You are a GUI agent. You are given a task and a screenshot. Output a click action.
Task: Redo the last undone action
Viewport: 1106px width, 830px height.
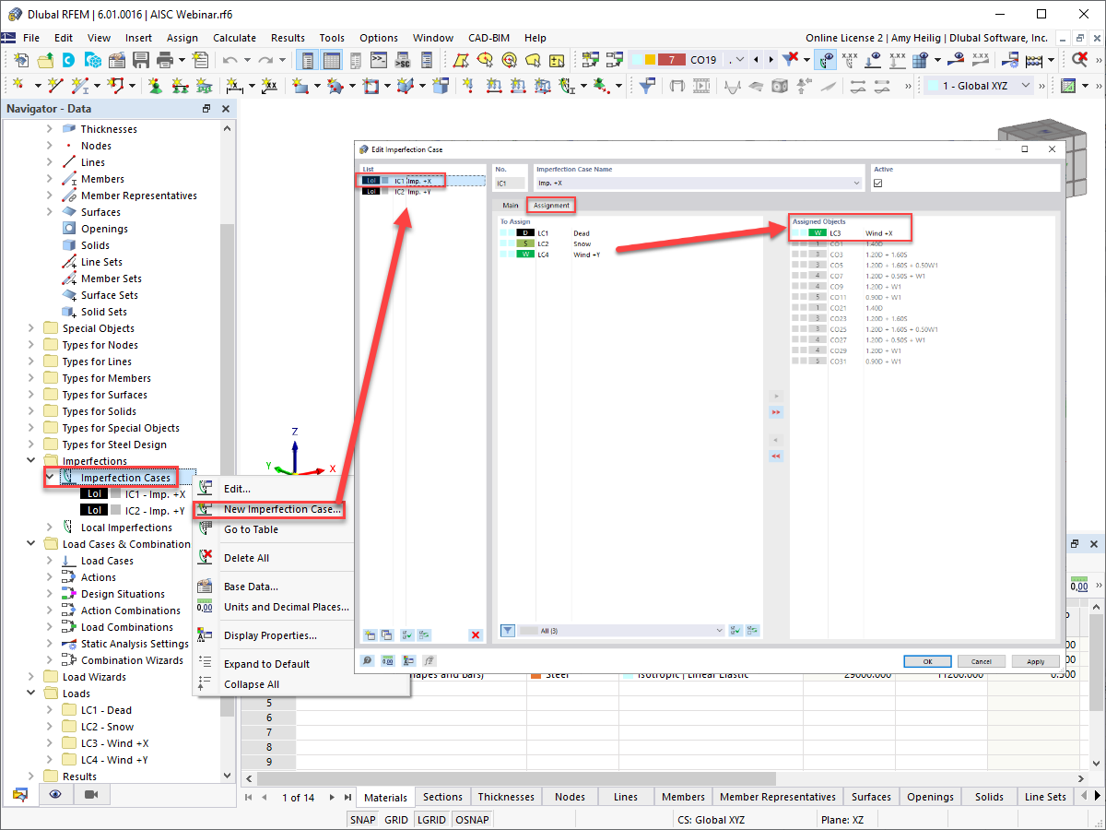(x=265, y=60)
